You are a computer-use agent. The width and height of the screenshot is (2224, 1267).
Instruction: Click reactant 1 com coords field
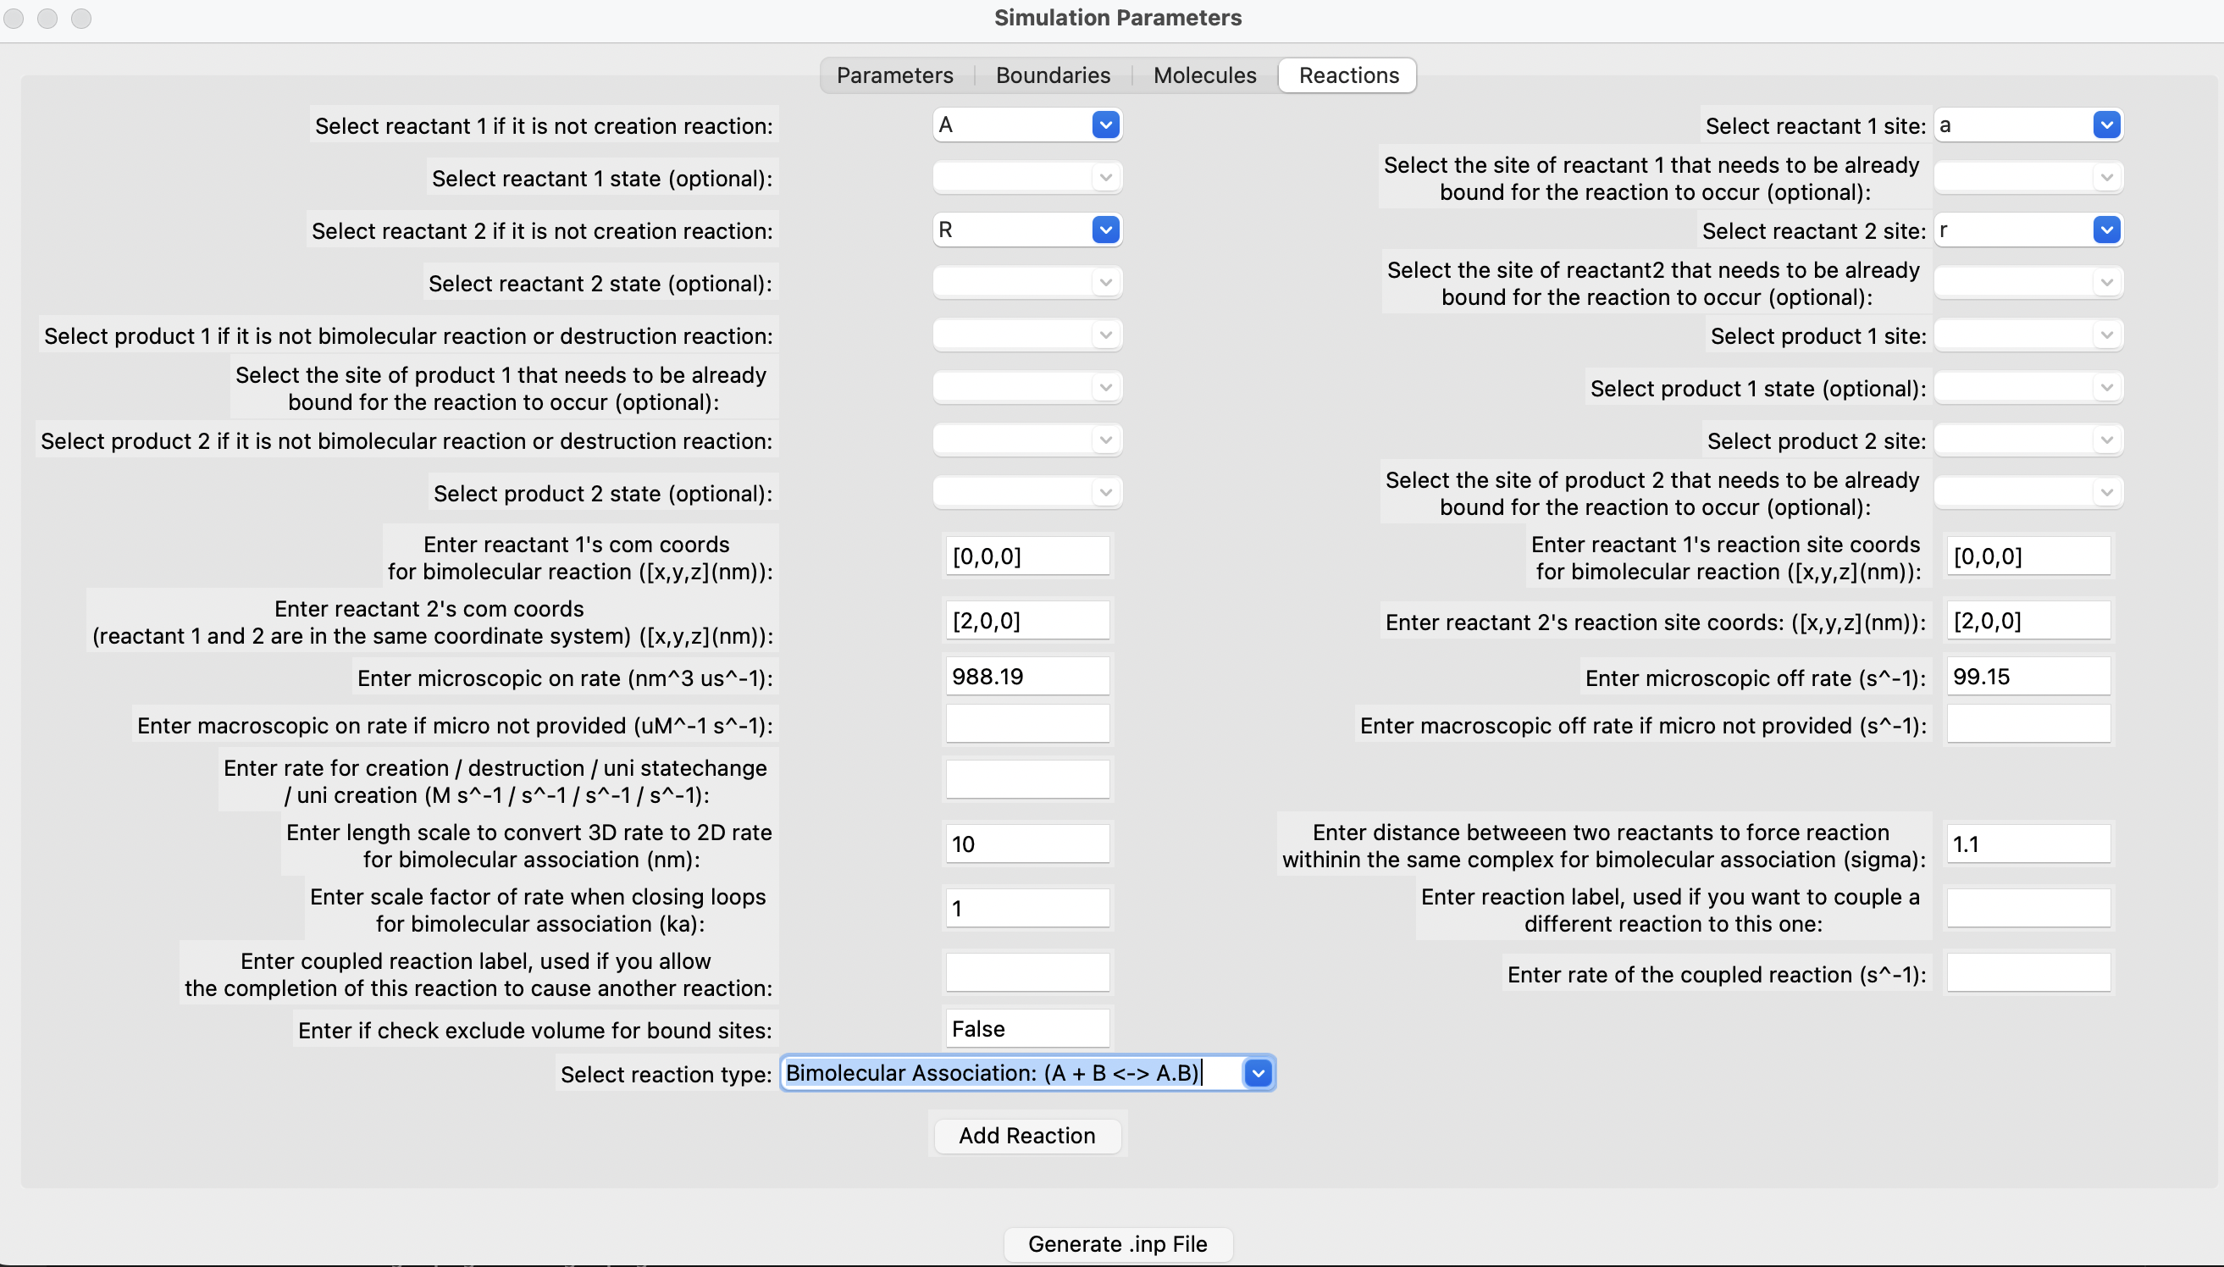(x=1026, y=556)
